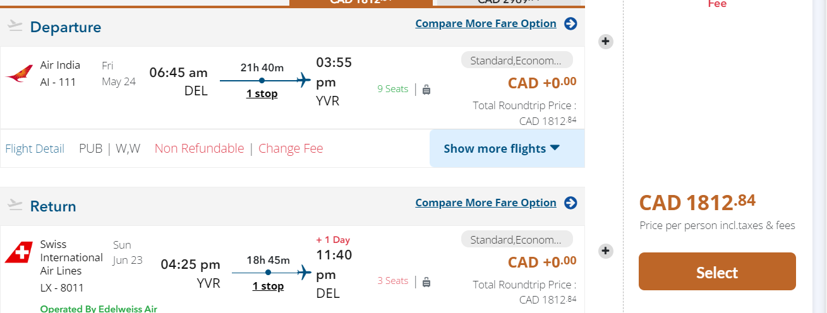
Task: Open Compare More Fare Option for departure
Action: 485,24
